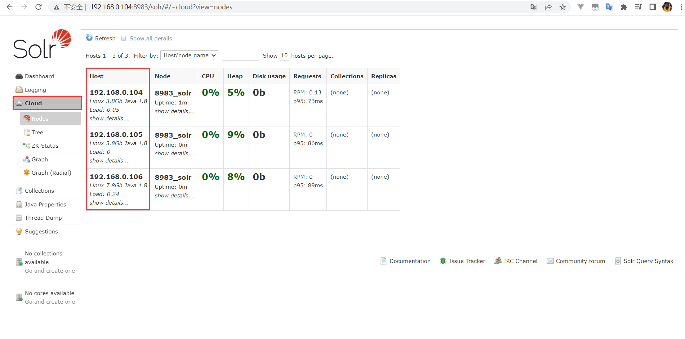This screenshot has width=685, height=339.
Task: Click the Solr Query Syntax icon
Action: 618,261
